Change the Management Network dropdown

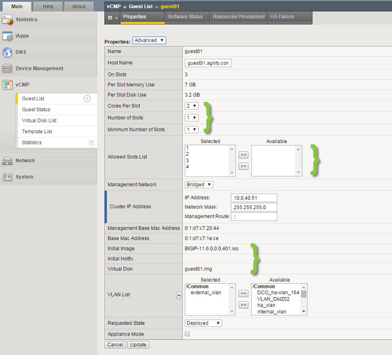199,185
